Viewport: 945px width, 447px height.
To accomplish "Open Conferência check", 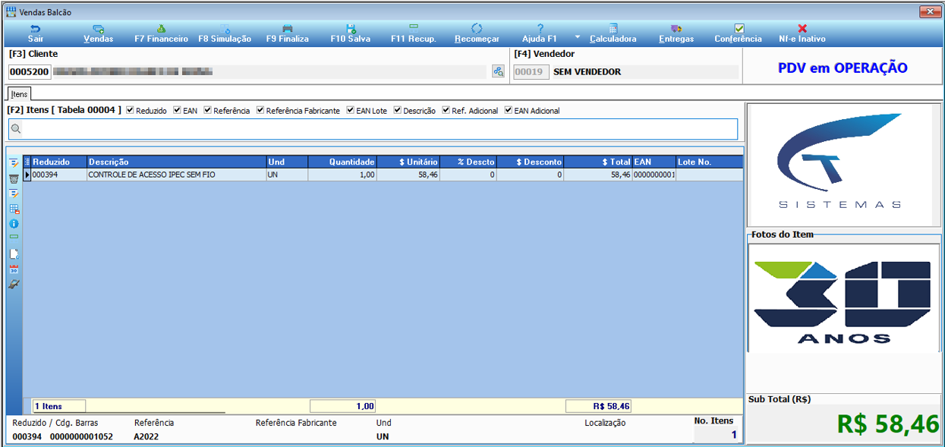I will tap(739, 33).
